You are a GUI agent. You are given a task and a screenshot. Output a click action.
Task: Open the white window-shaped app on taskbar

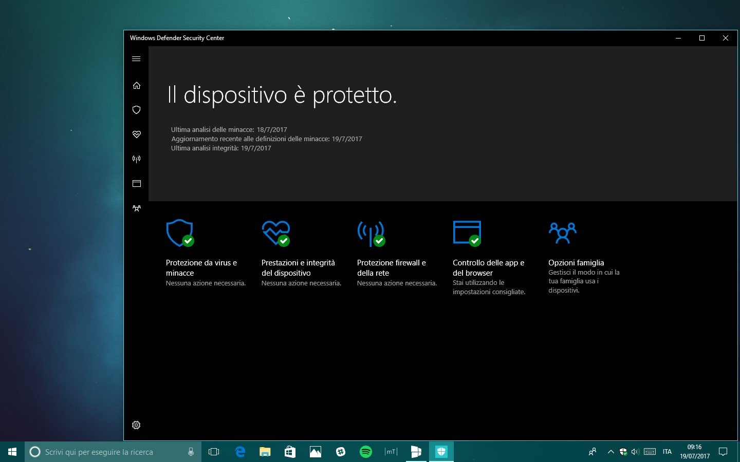coord(416,452)
